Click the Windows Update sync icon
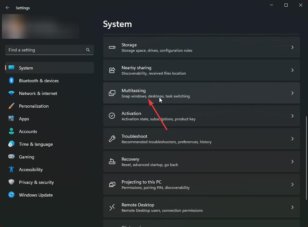 click(x=11, y=195)
